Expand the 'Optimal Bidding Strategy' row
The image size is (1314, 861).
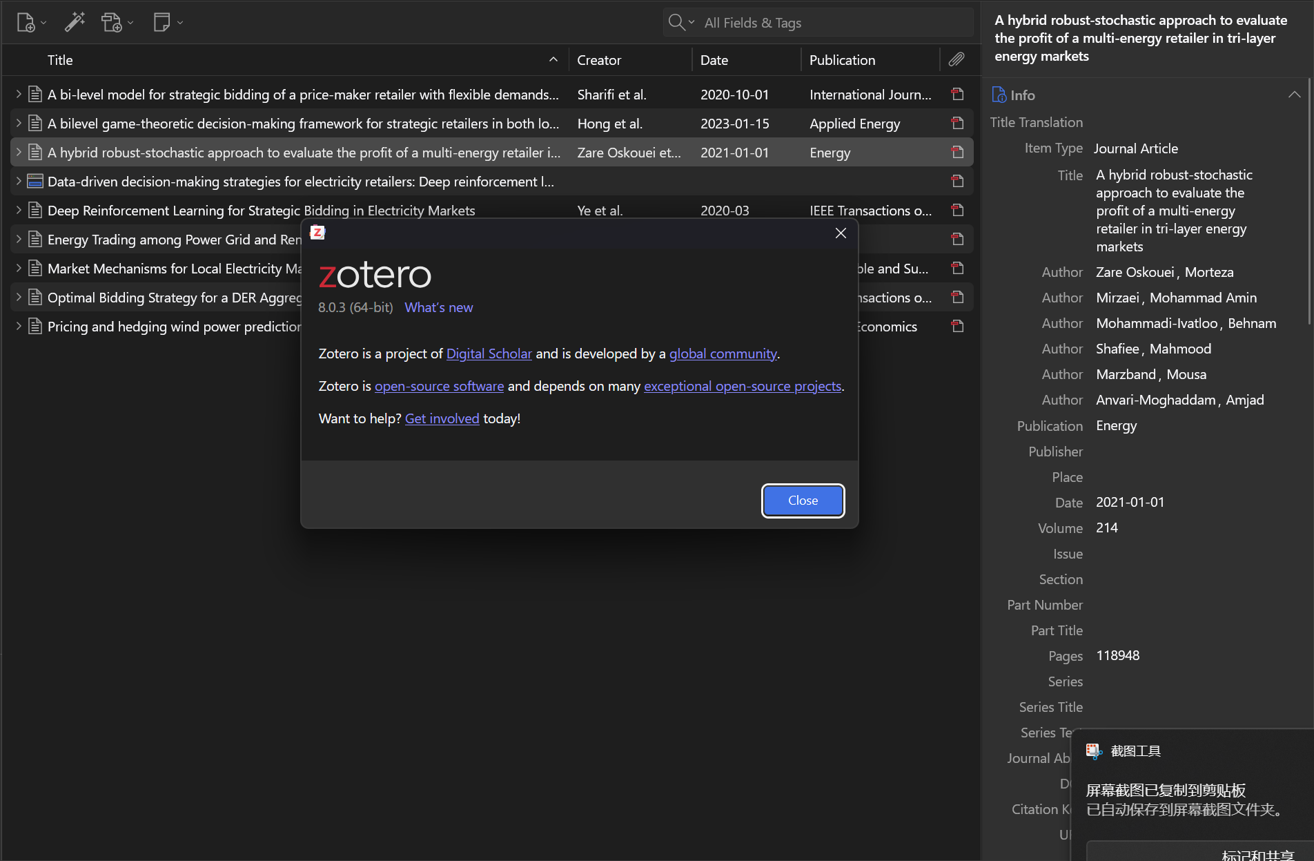[x=19, y=297]
